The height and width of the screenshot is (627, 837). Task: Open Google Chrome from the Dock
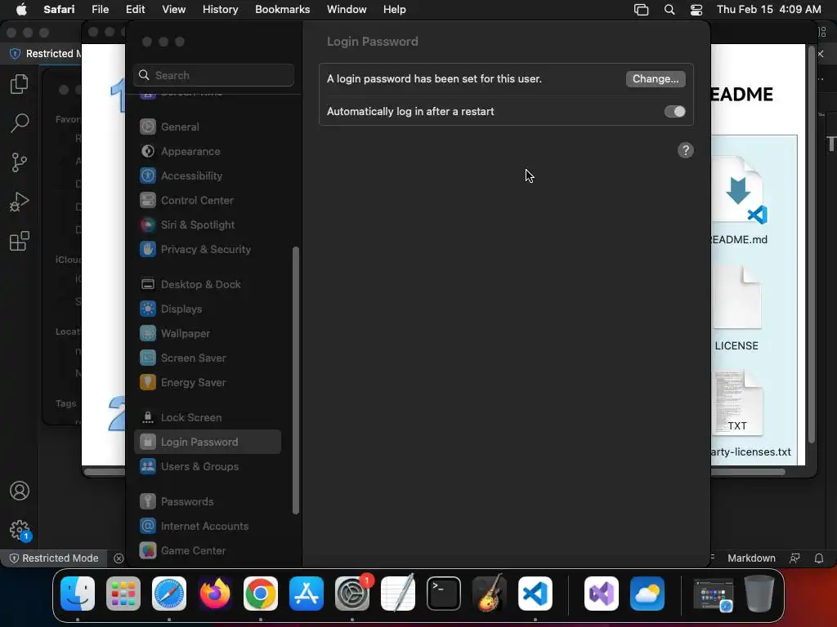tap(261, 594)
